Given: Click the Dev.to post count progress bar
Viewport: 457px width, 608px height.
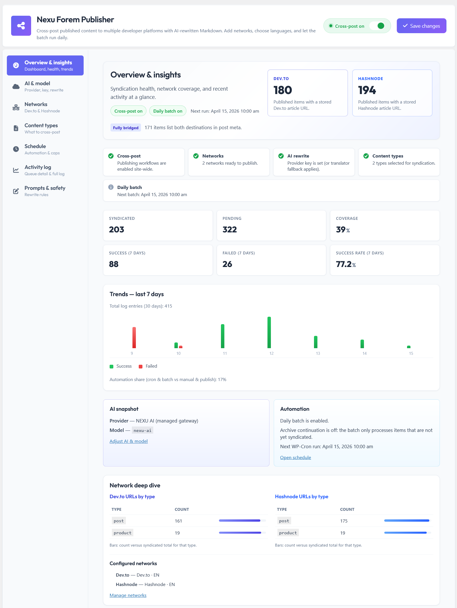Looking at the screenshot, I should tap(242, 521).
